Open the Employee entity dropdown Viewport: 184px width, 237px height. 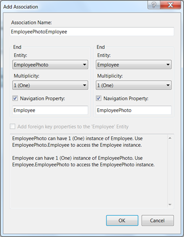[x=134, y=65]
